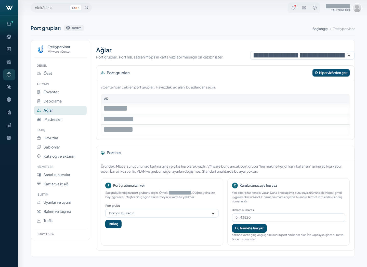Click Bu hizmete hızı yaz button
Image resolution: width=367 pixels, height=267 pixels.
tap(249, 228)
